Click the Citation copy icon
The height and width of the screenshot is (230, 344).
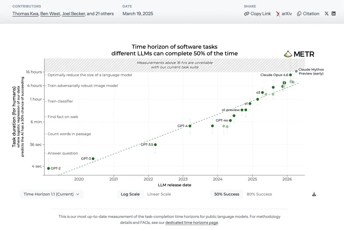click(x=299, y=14)
